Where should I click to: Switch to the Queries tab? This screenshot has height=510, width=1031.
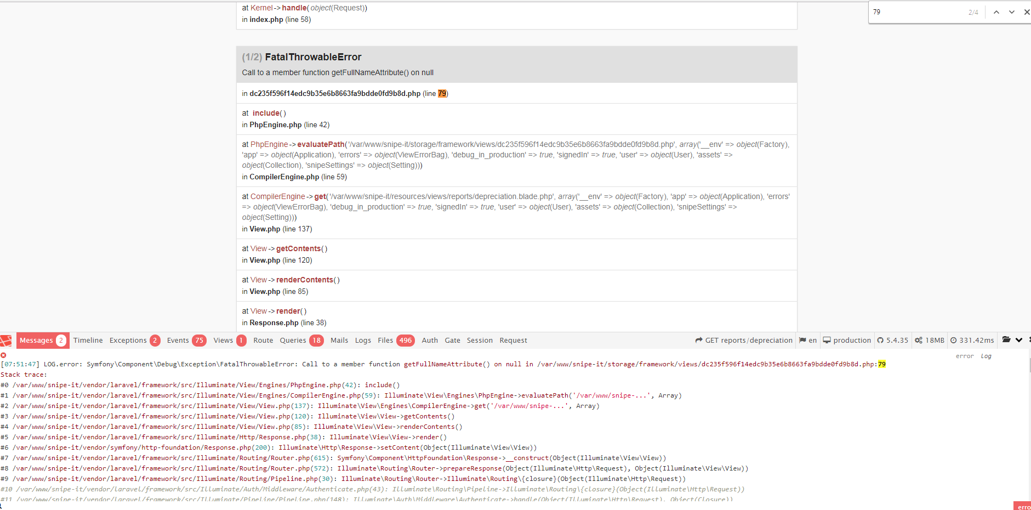[292, 340]
